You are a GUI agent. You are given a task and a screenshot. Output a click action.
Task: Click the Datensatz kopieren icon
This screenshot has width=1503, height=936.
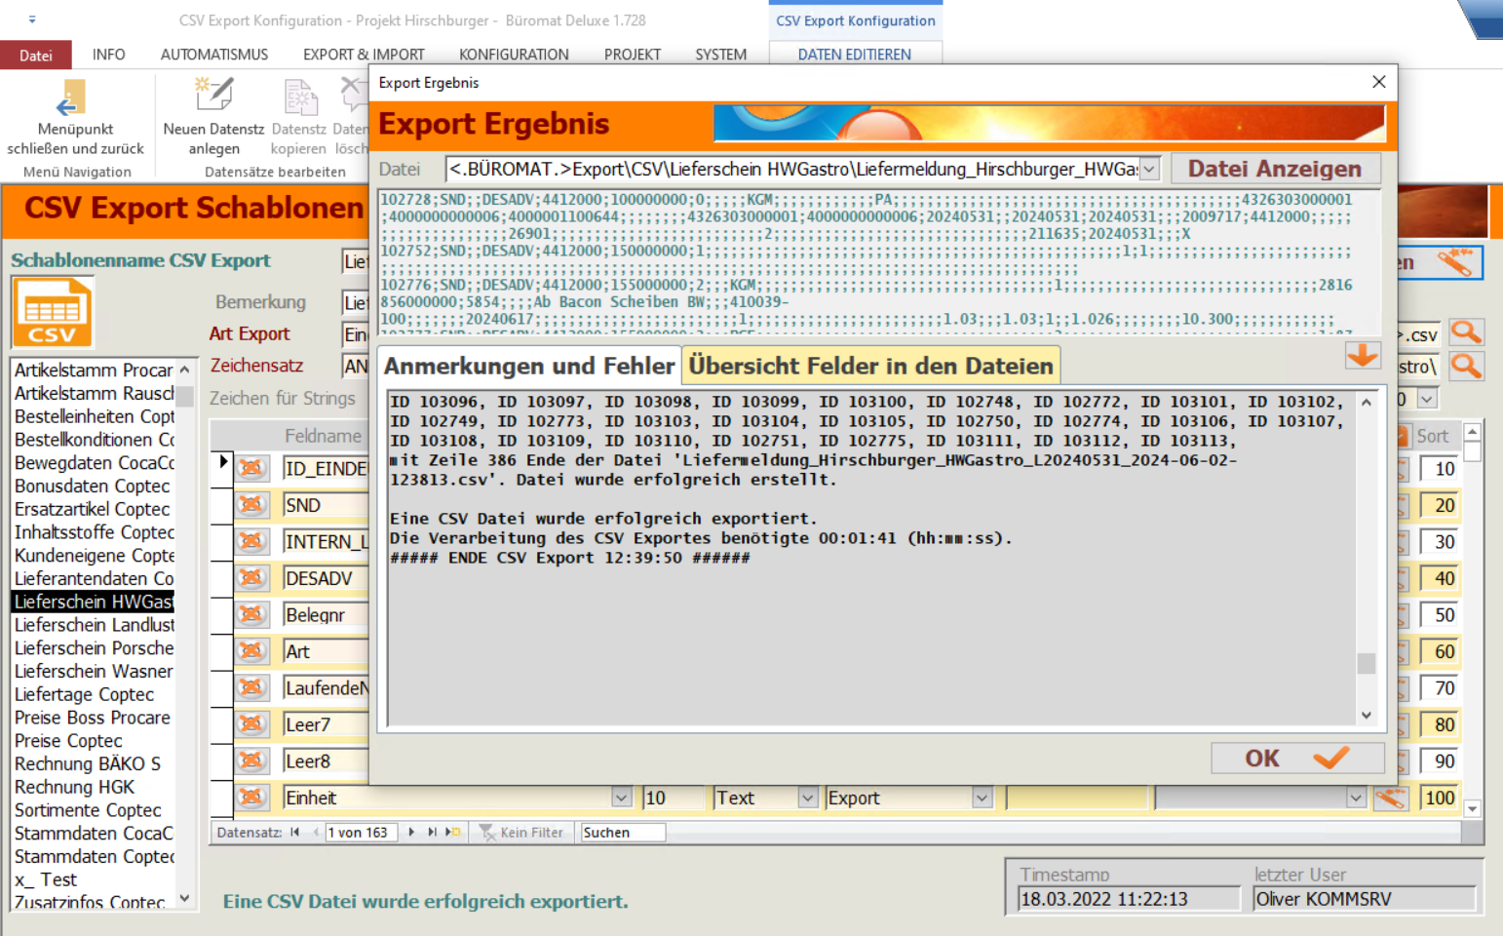[x=299, y=98]
